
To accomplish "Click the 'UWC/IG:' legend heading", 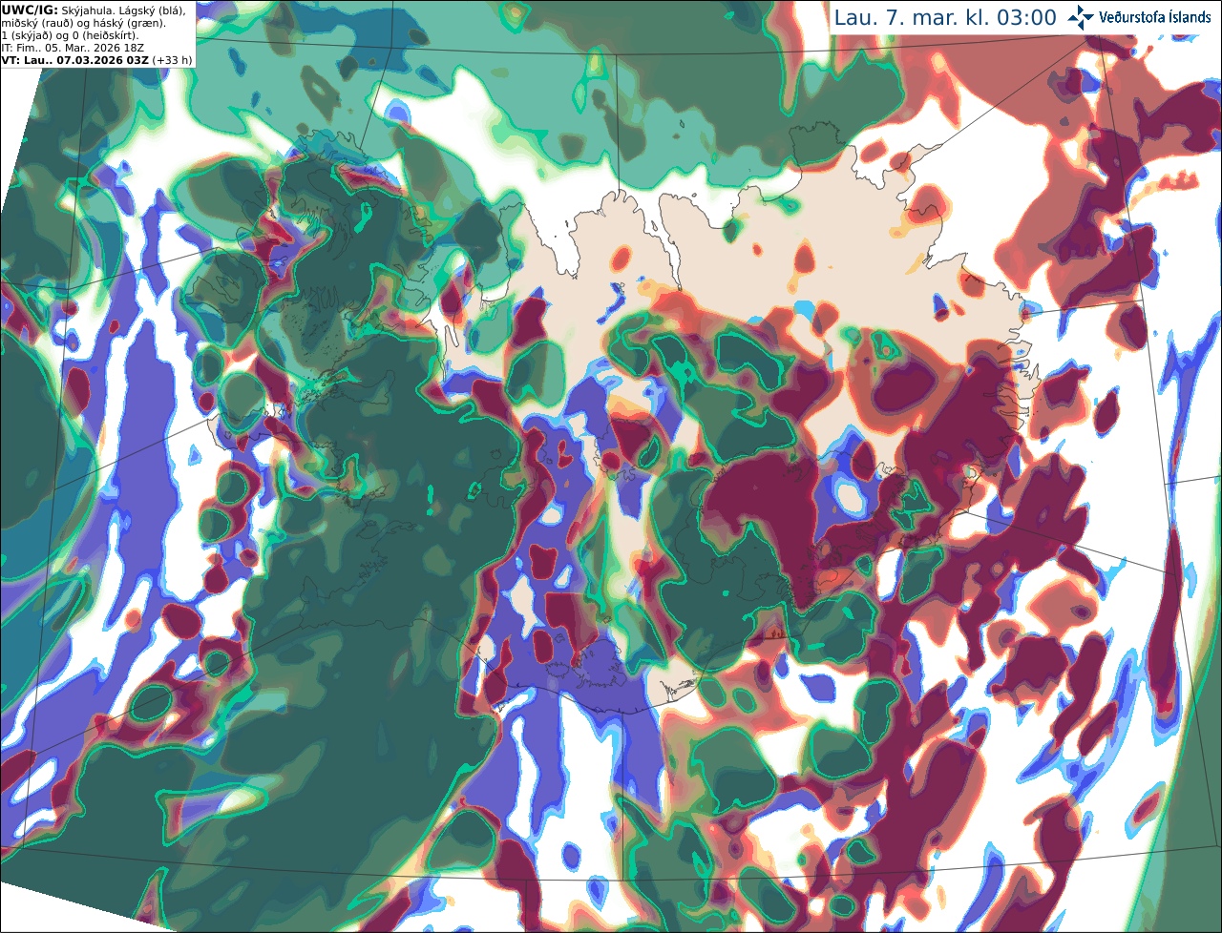I will pos(29,10).
